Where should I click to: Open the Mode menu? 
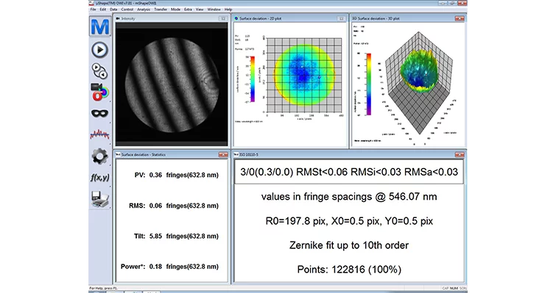[175, 10]
